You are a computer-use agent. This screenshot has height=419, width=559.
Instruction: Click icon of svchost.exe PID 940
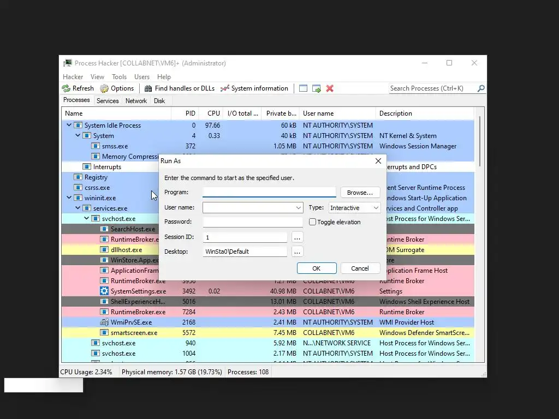95,343
